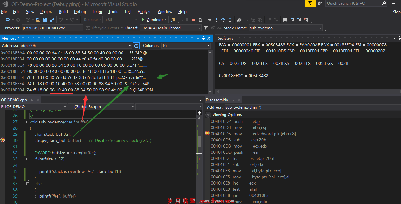Open the Tools menu

tap(113, 12)
